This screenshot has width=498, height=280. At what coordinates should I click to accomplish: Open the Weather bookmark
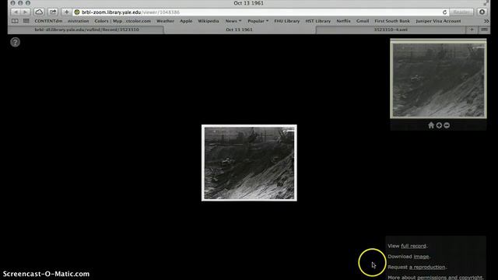(165, 21)
